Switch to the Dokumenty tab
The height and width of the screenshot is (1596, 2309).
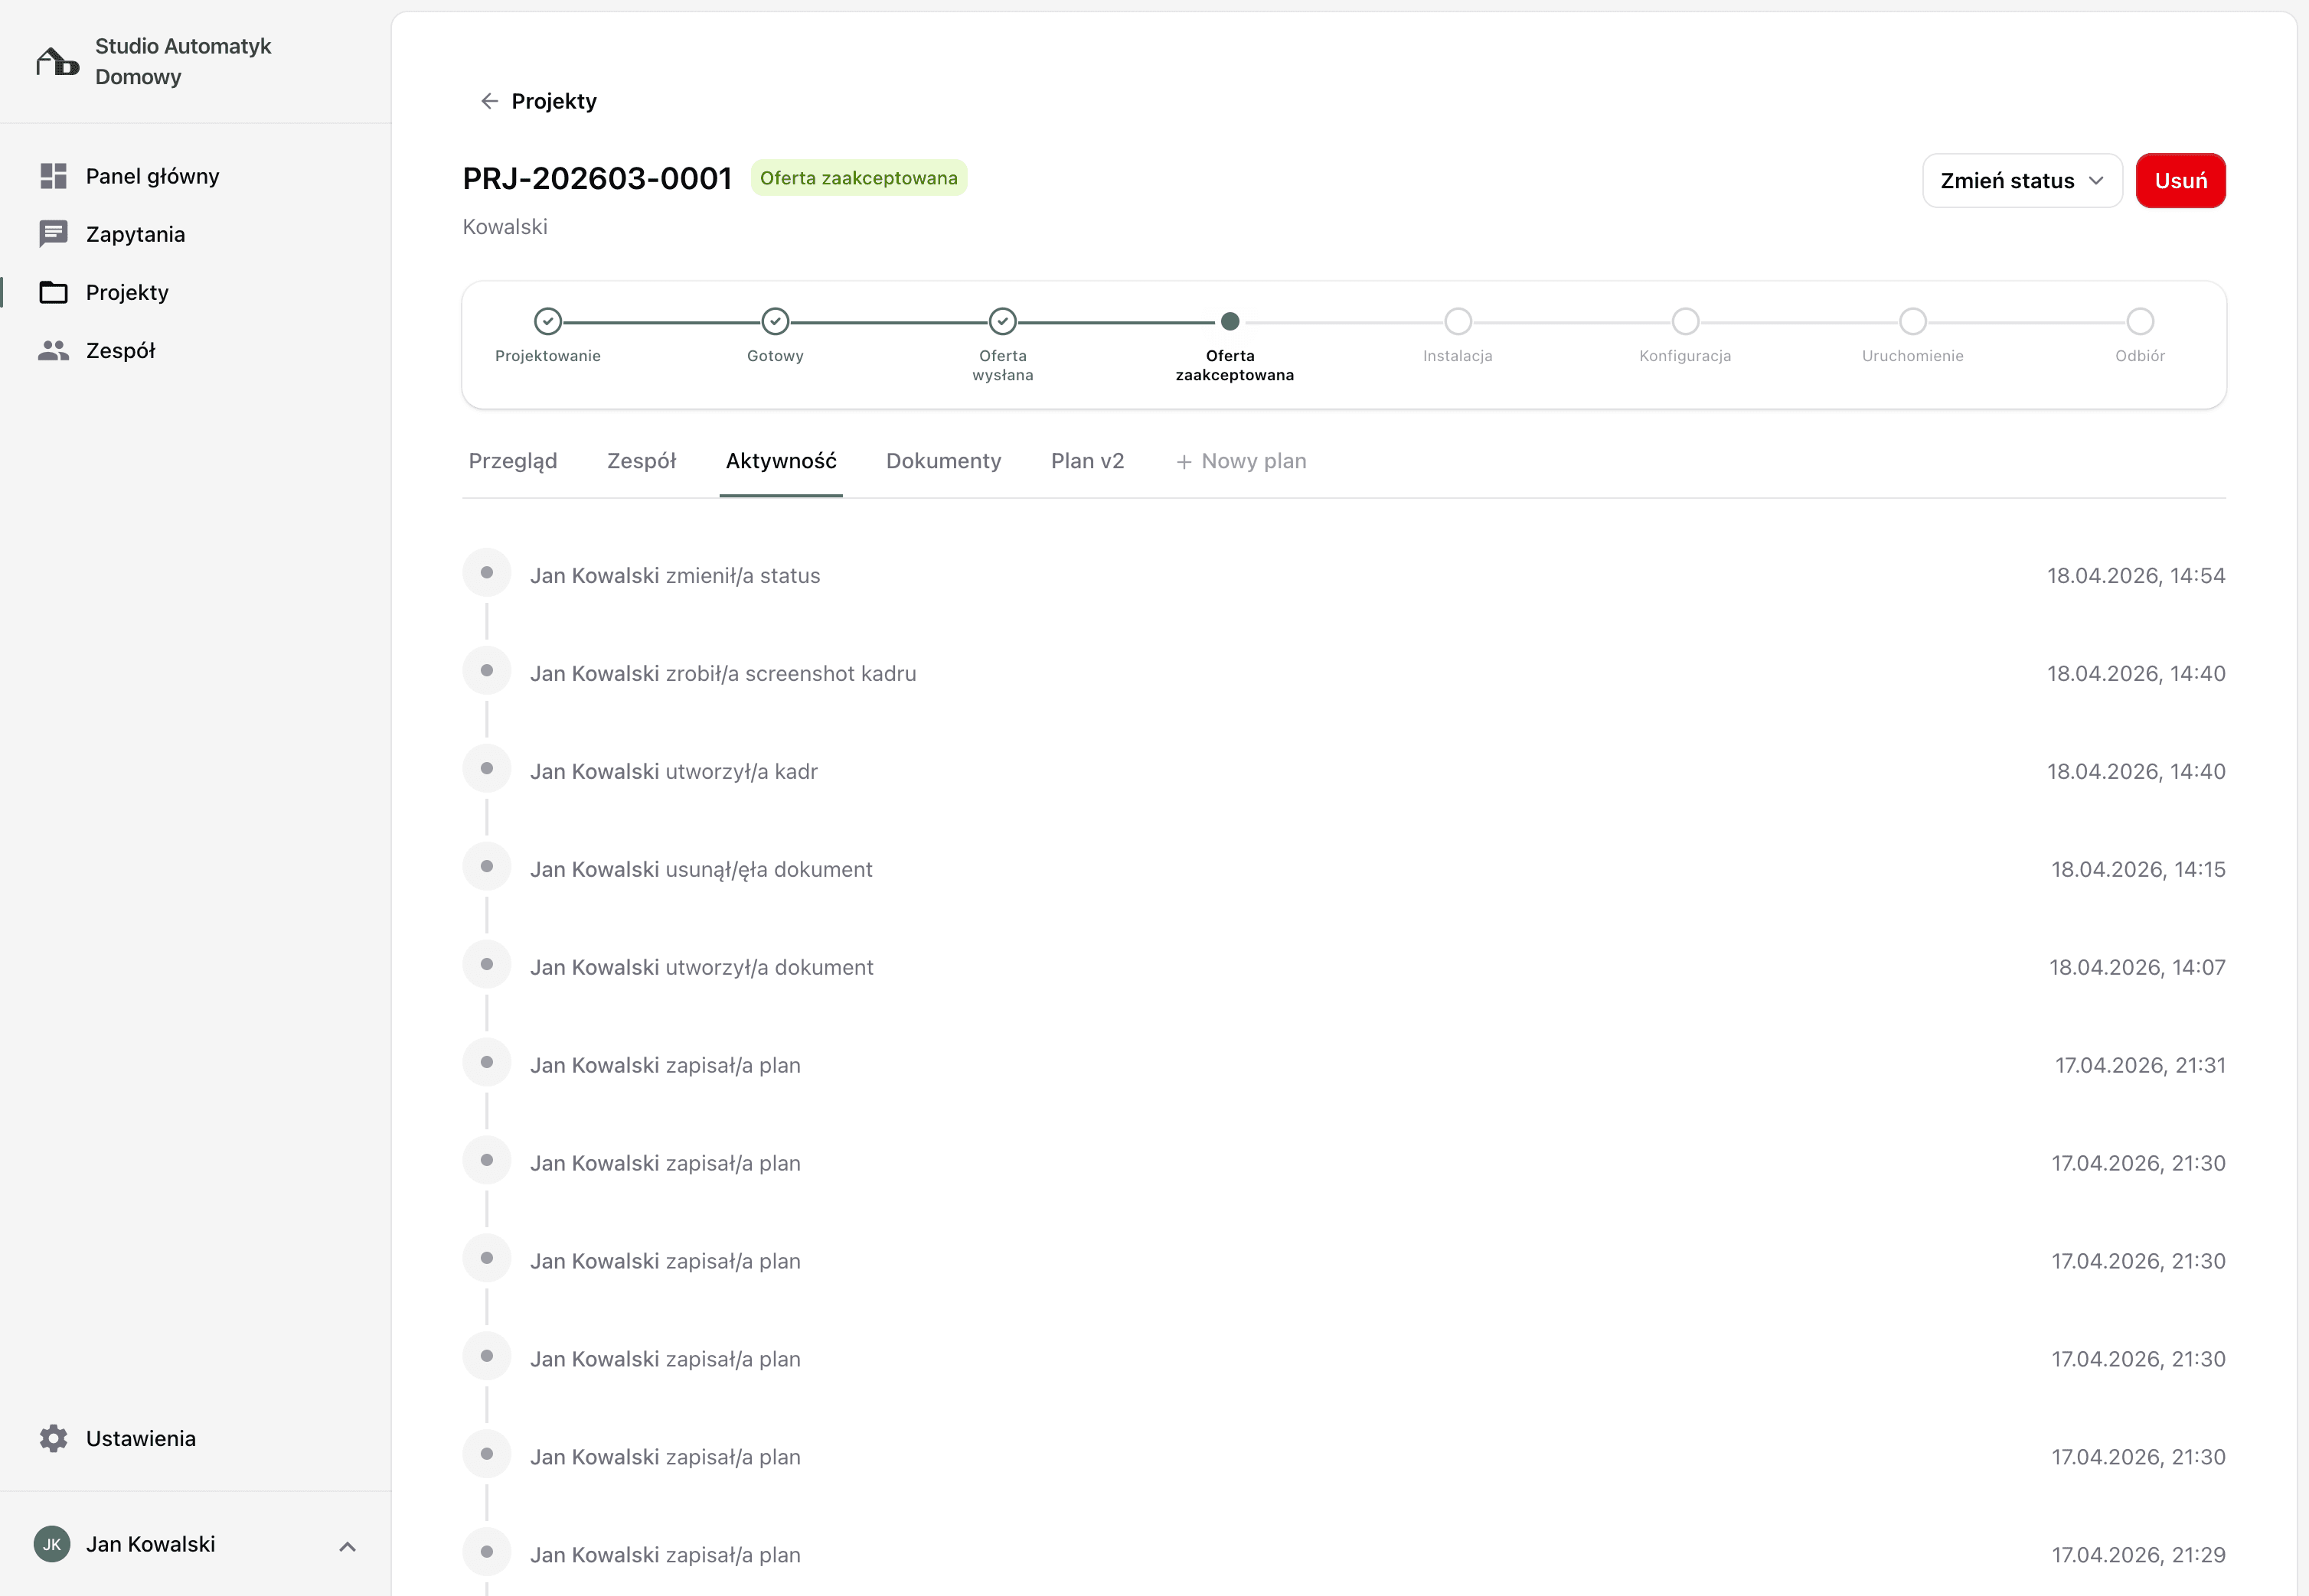tap(942, 461)
